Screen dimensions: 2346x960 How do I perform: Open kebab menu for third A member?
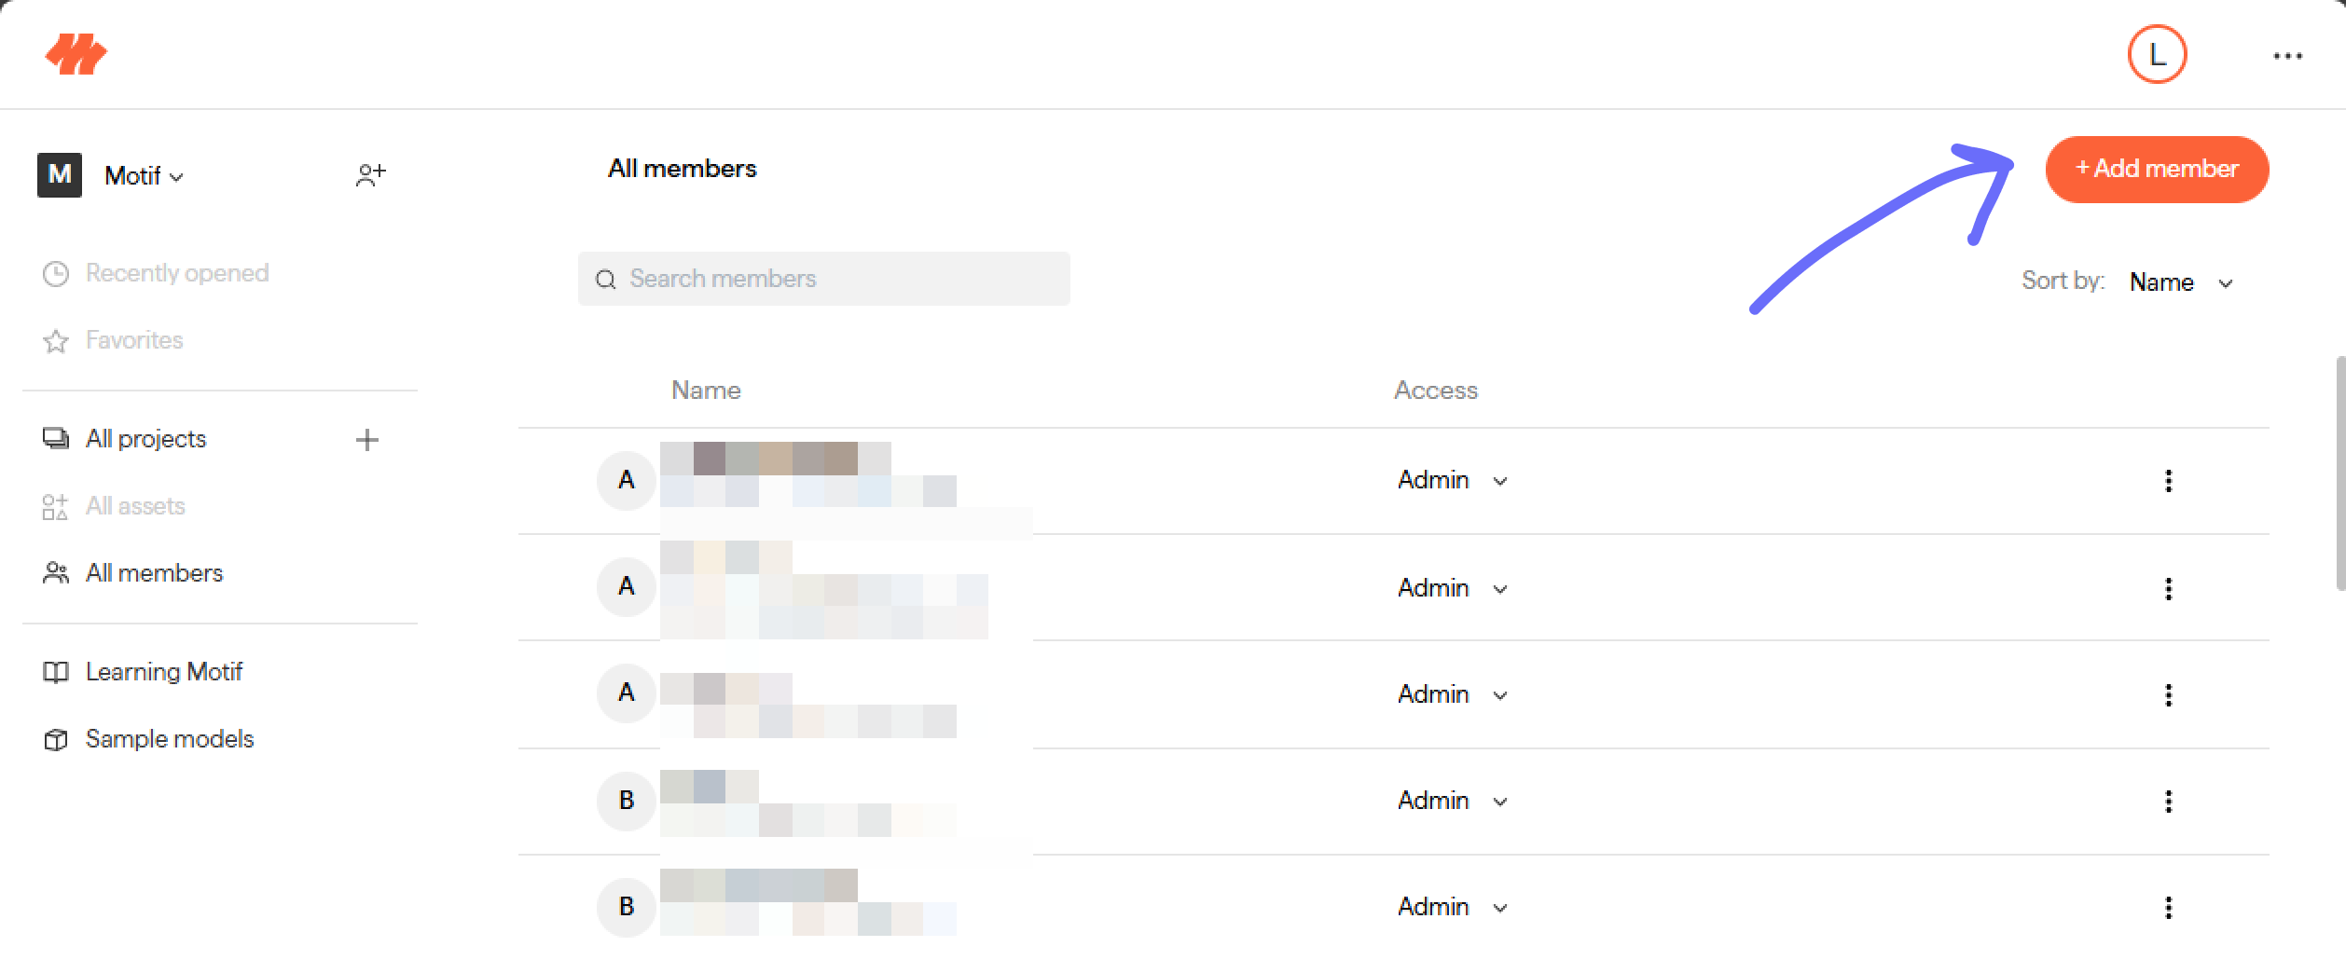coord(2168,695)
